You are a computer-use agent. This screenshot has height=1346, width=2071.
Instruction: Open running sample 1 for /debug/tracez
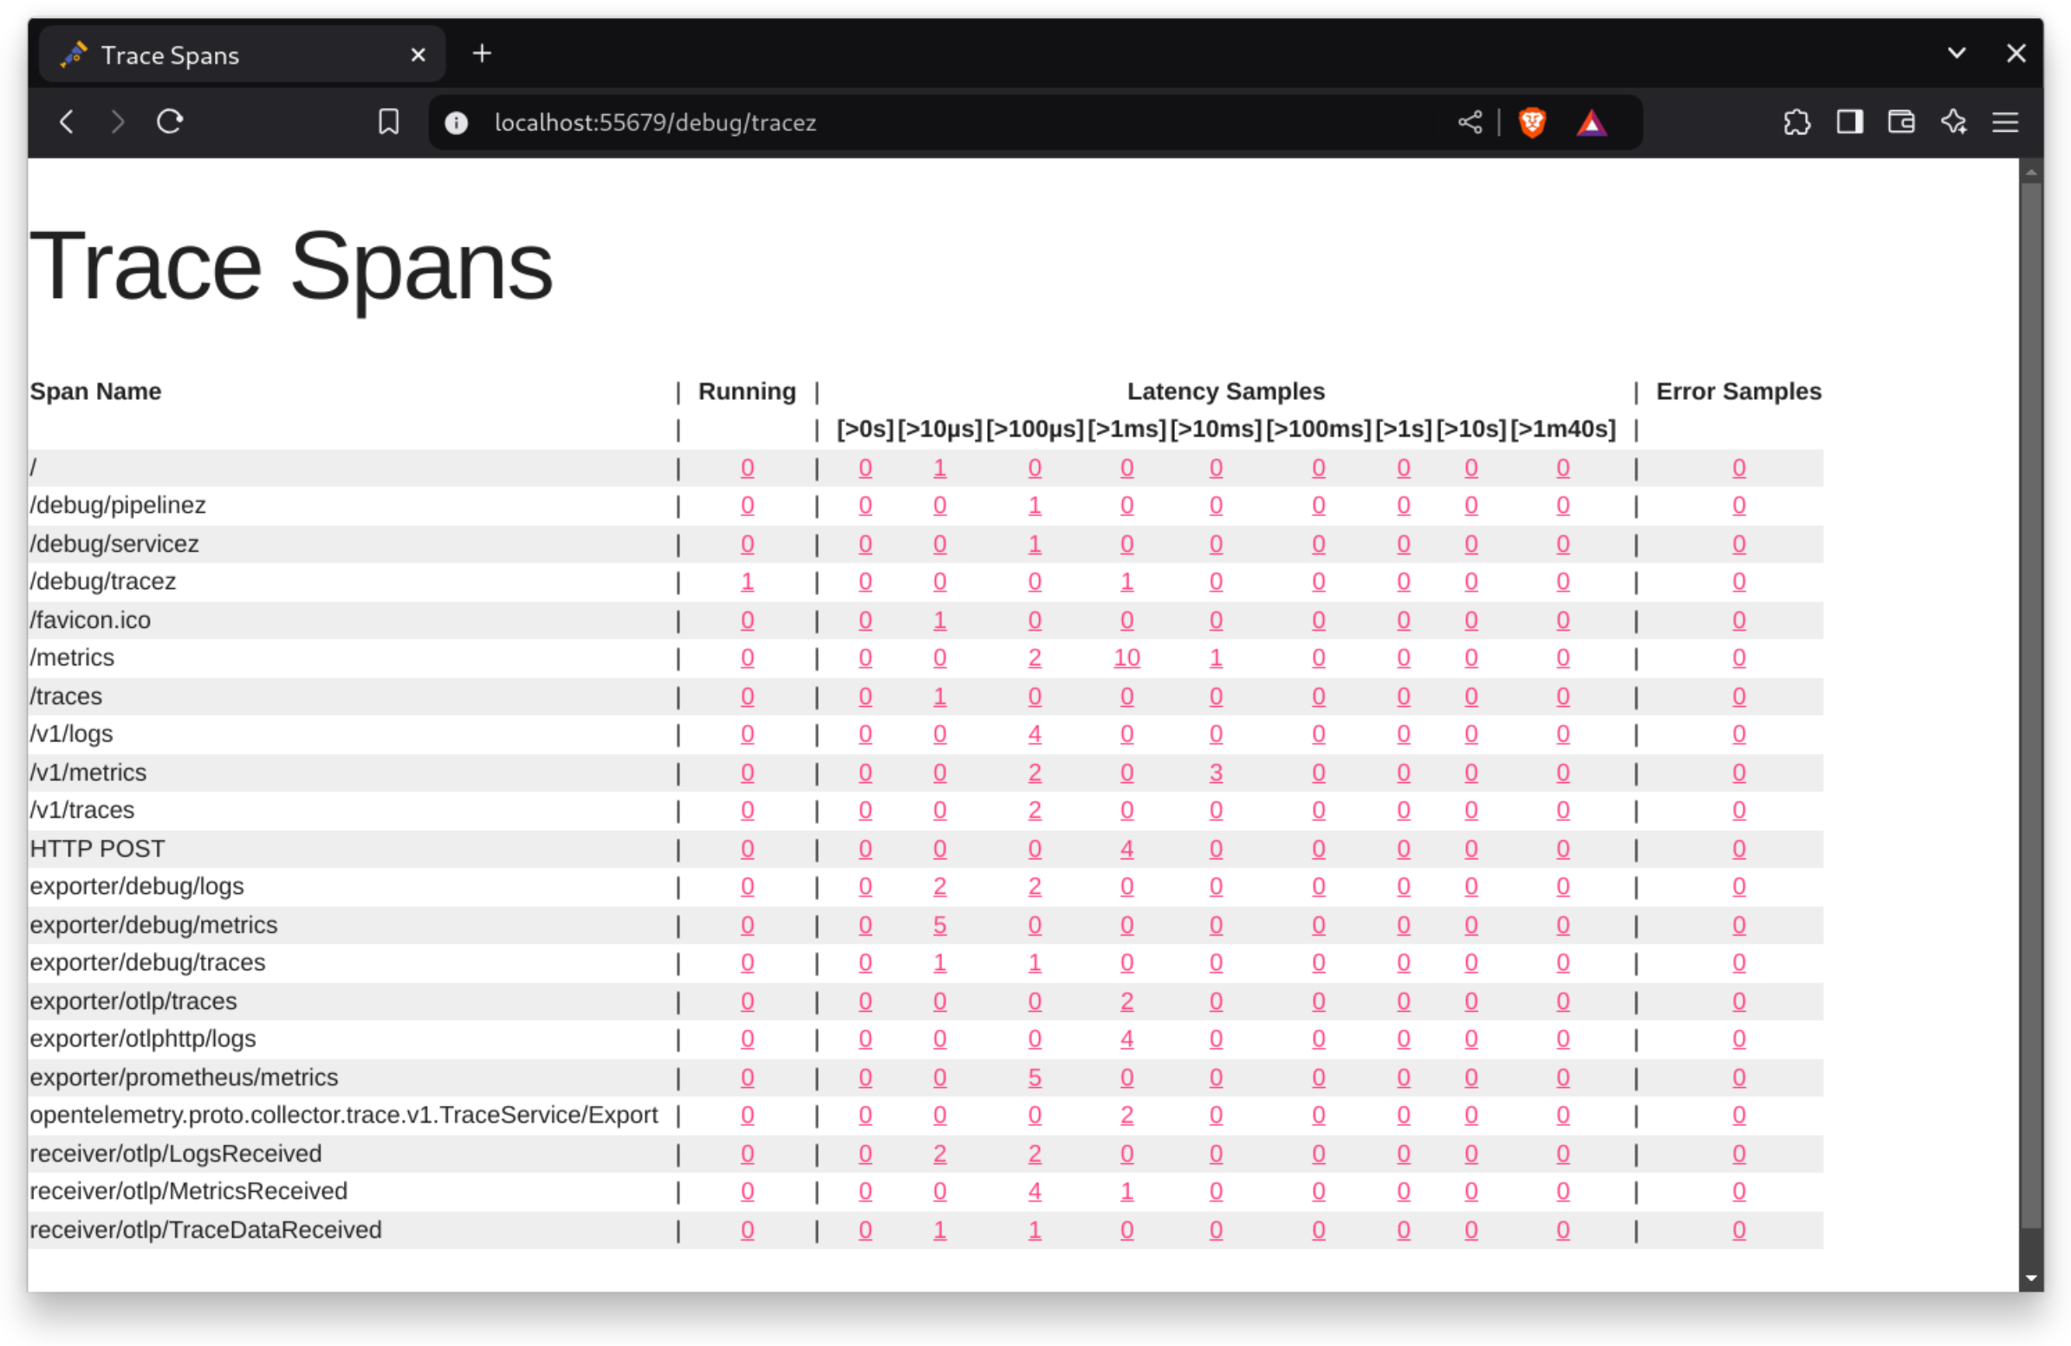(747, 582)
